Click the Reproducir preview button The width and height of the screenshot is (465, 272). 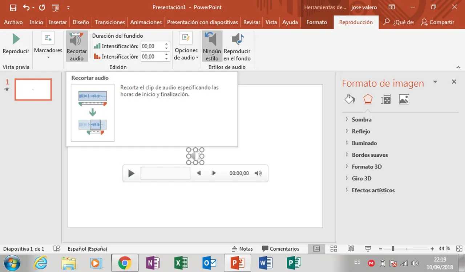16,44
